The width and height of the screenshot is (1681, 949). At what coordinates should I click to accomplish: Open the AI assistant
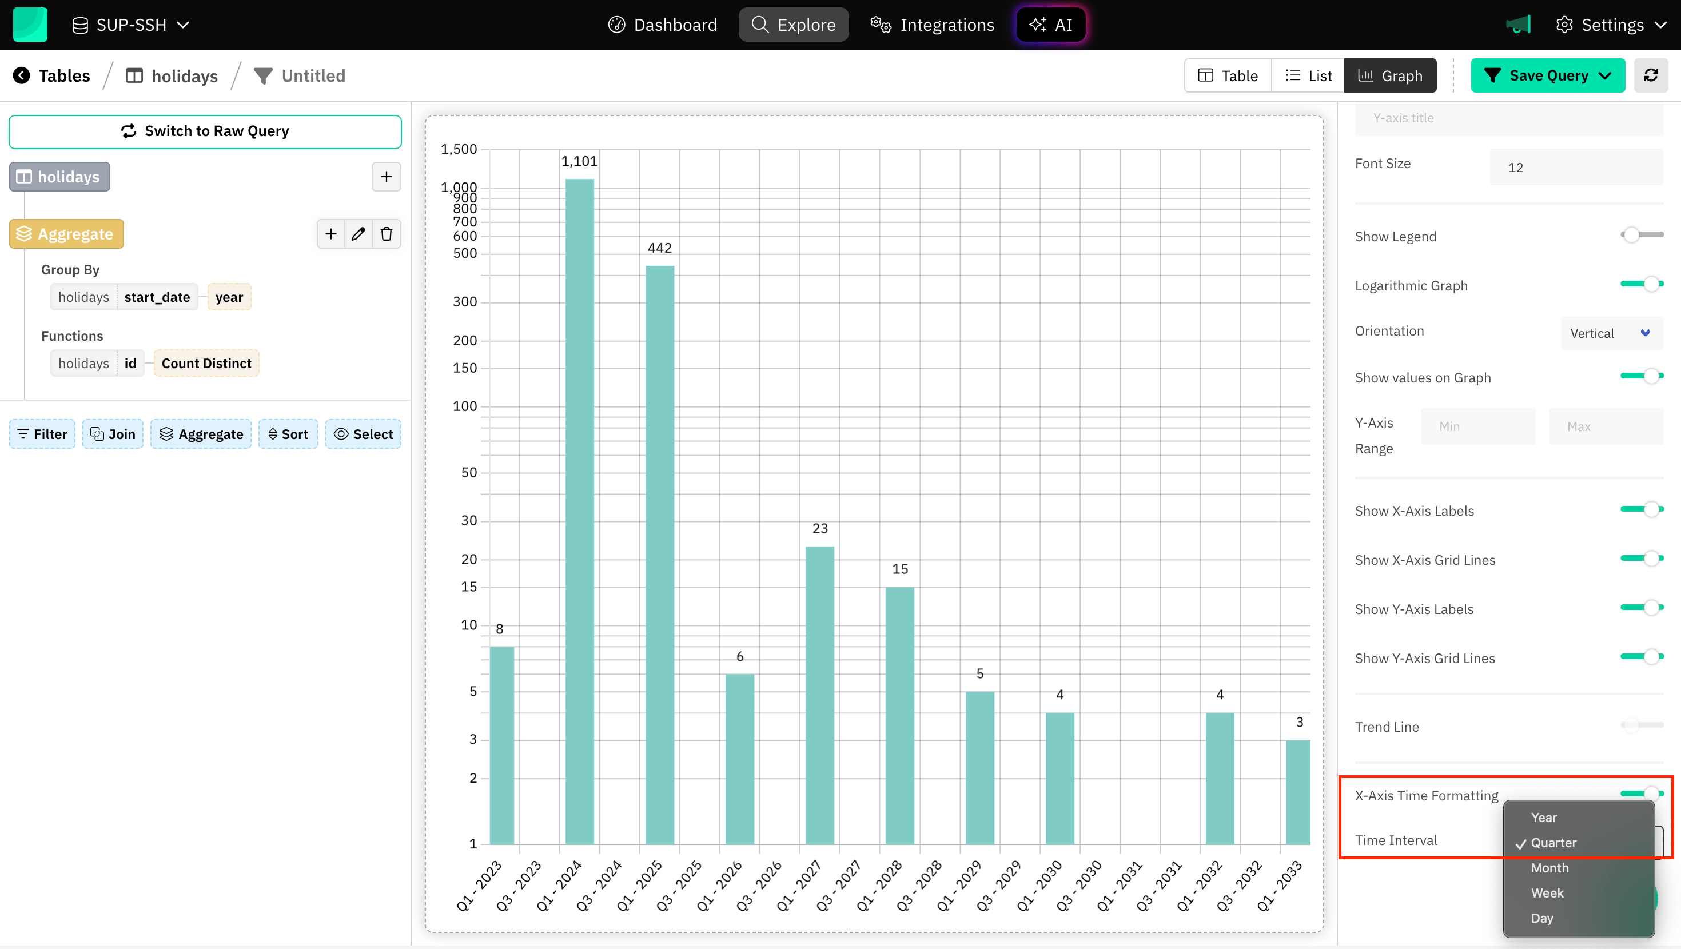(1051, 25)
